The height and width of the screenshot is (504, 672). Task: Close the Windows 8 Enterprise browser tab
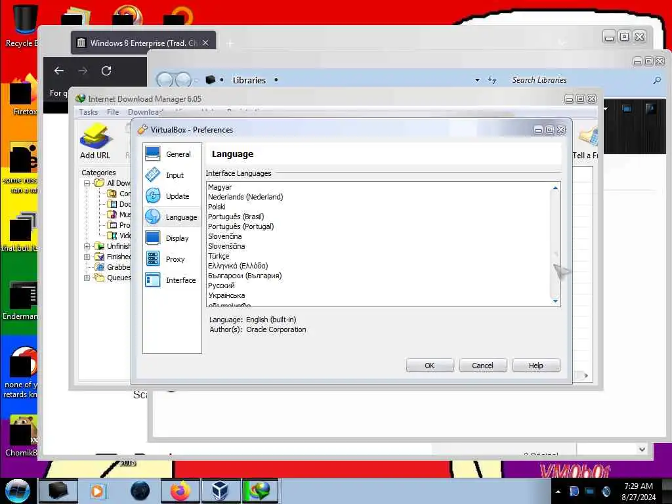[x=205, y=43]
